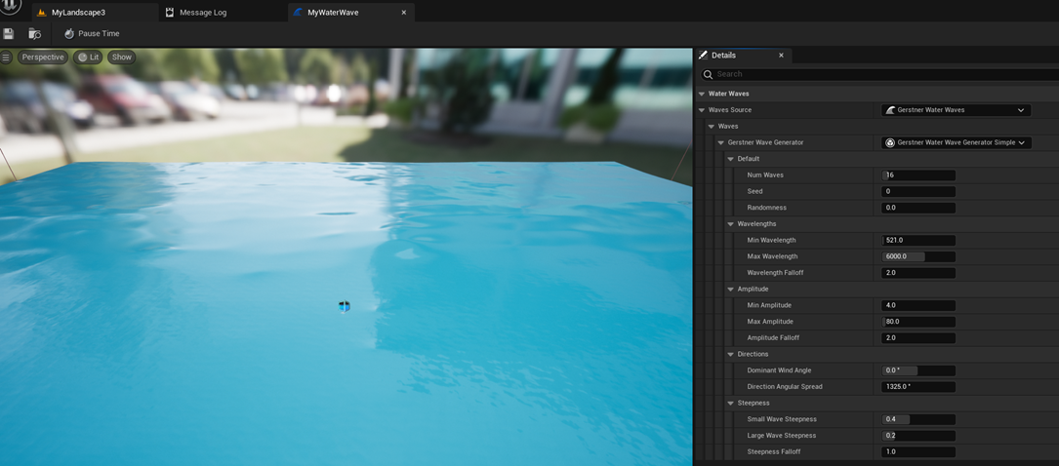The image size is (1059, 466).
Task: Click the Details pencil icon
Action: click(703, 56)
